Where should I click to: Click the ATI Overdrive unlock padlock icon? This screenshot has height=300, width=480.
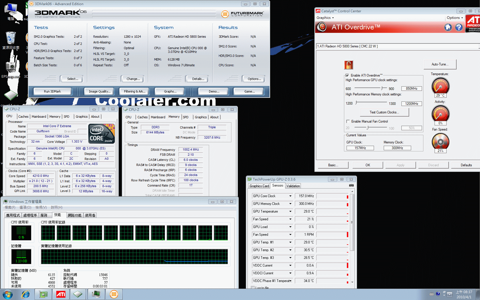tap(349, 65)
